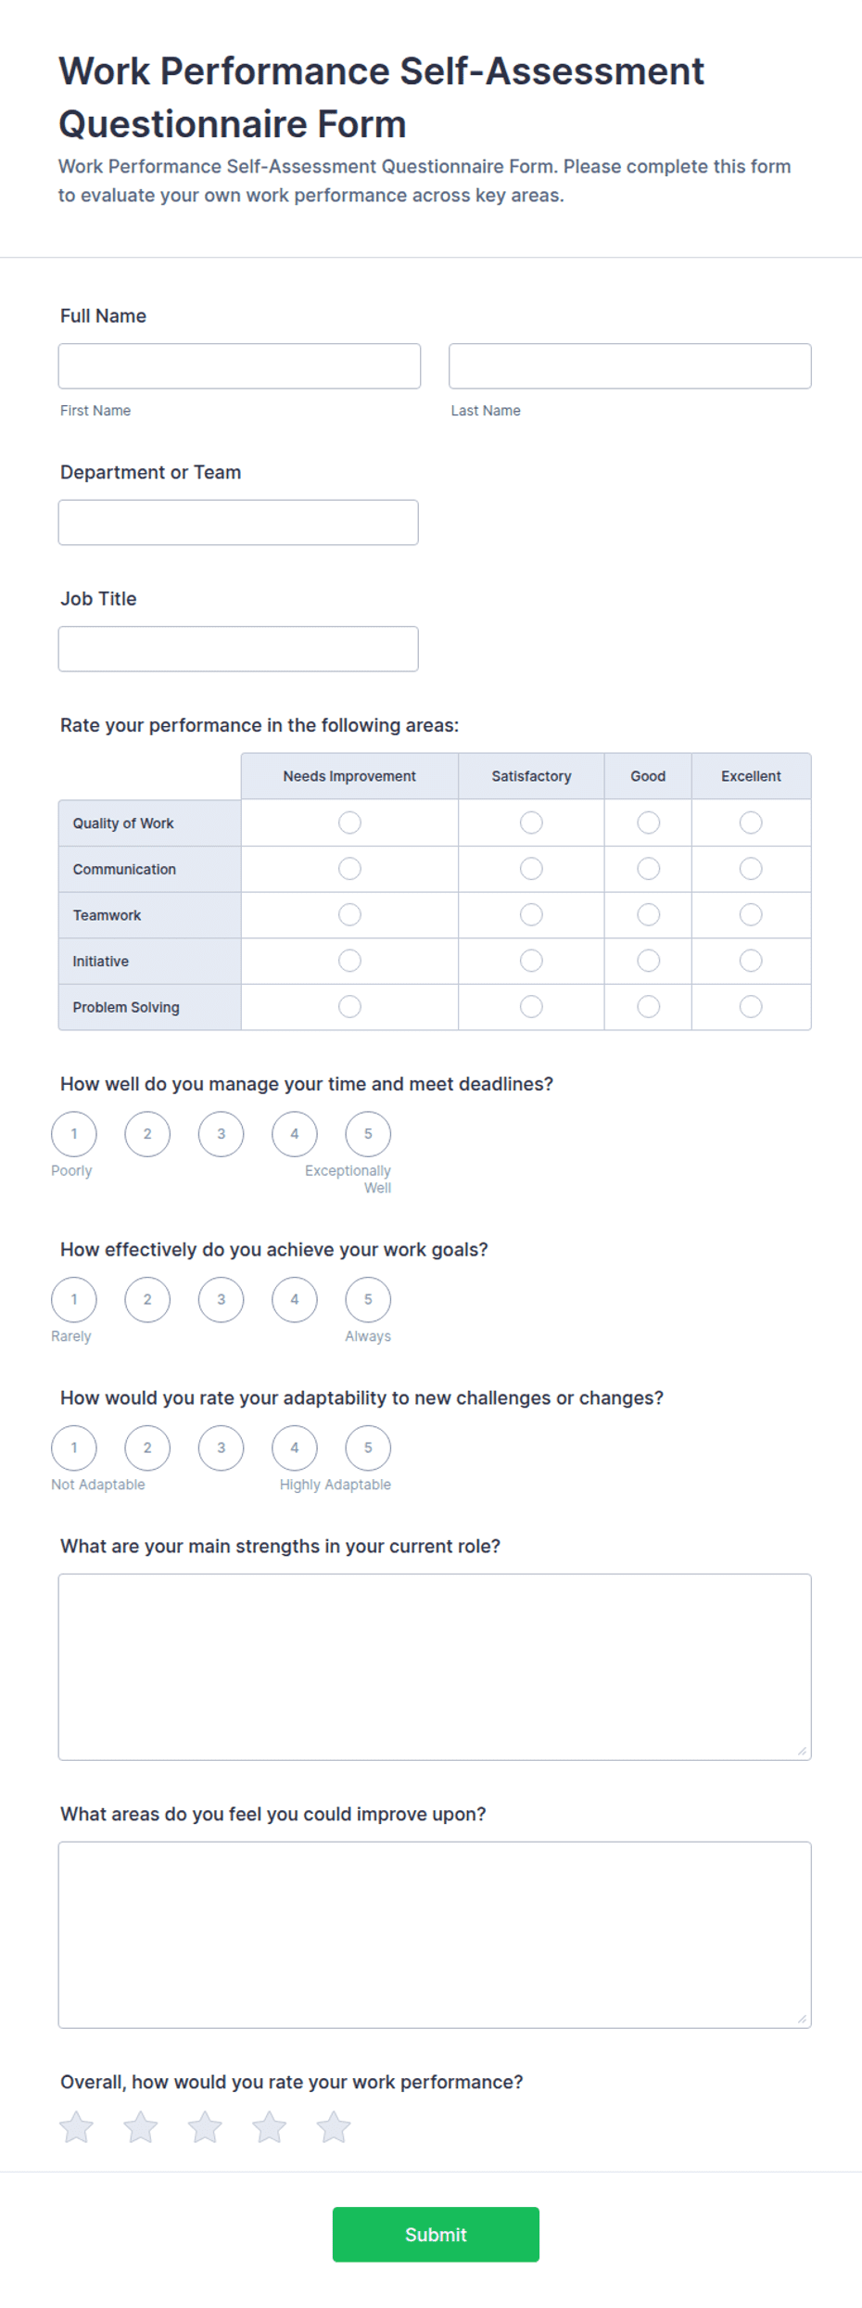
Task: Focus the Last Name field
Action: [630, 366]
